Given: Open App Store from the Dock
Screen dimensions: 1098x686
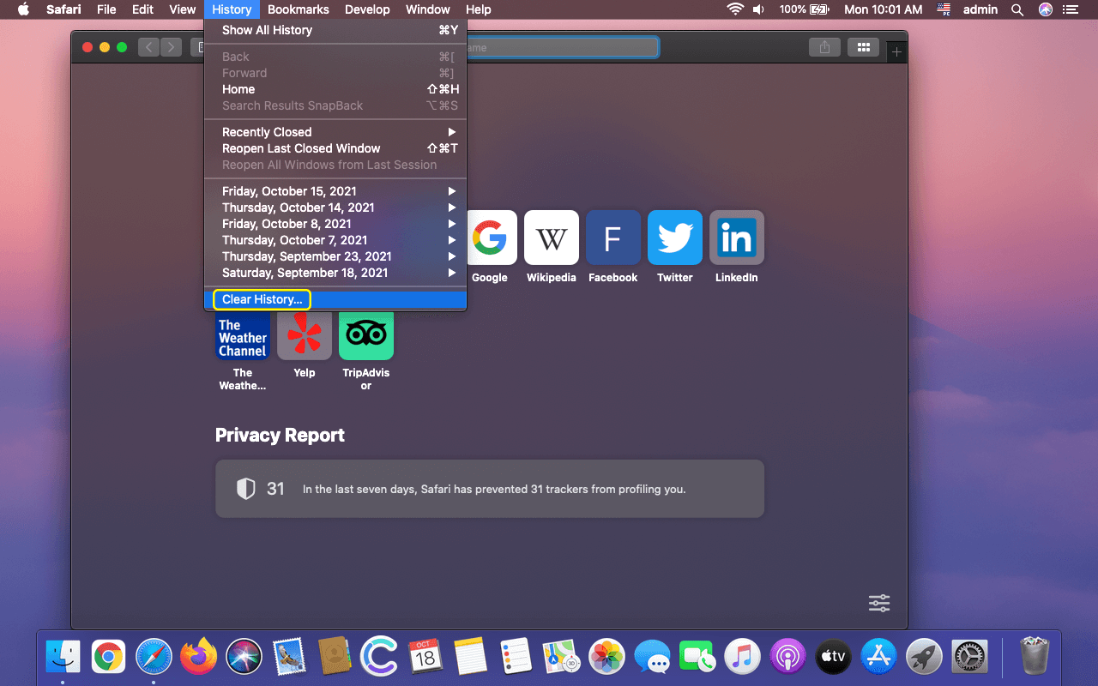Looking at the screenshot, I should pos(879,658).
